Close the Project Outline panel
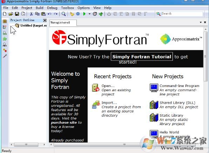The image size is (209, 153). point(45,20)
